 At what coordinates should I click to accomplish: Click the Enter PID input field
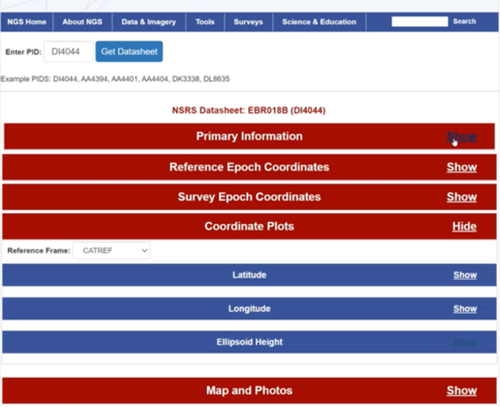pos(69,52)
